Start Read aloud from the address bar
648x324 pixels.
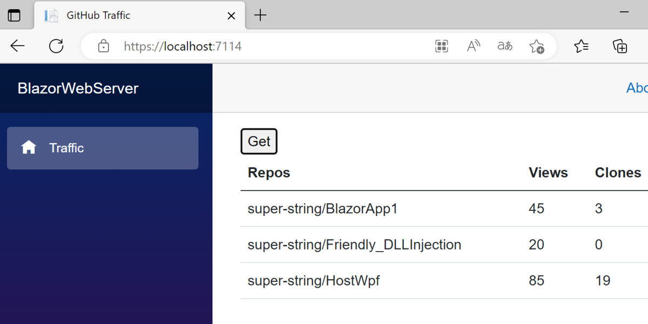point(473,46)
